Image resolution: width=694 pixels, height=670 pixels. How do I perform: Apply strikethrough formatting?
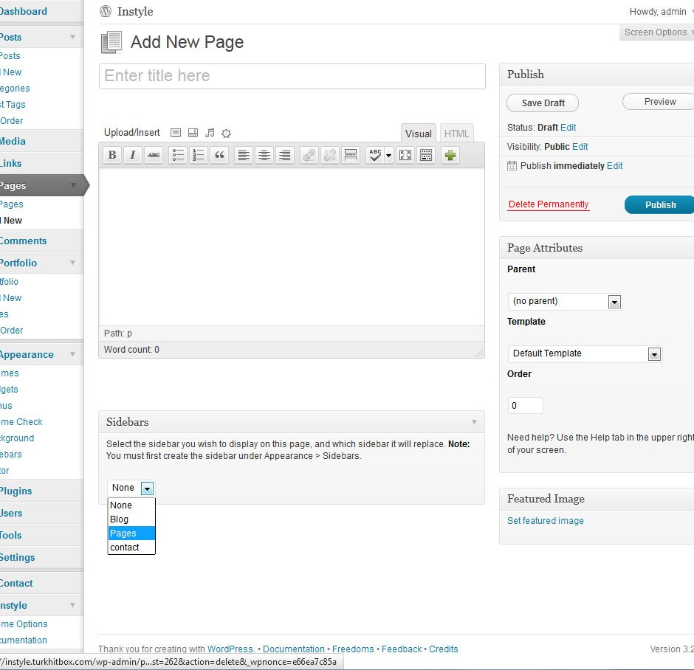point(154,155)
